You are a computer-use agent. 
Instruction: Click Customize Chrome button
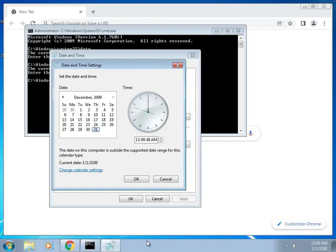coord(299,224)
